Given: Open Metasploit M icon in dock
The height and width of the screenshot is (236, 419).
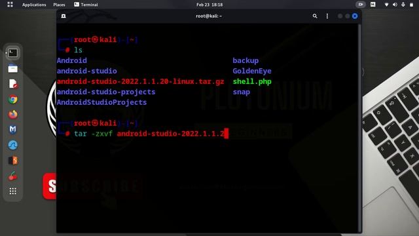Looking at the screenshot, I should pyautogui.click(x=12, y=130).
